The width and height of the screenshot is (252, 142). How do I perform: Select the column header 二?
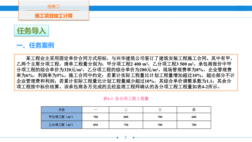(126, 110)
